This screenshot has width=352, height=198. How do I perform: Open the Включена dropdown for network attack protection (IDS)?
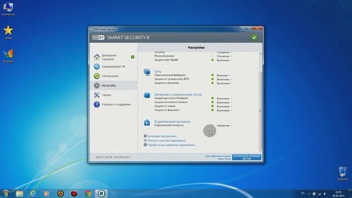[224, 79]
